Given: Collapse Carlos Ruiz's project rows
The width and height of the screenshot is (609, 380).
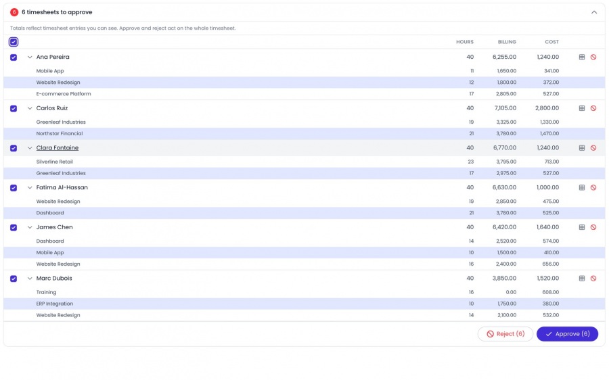Looking at the screenshot, I should pyautogui.click(x=30, y=108).
